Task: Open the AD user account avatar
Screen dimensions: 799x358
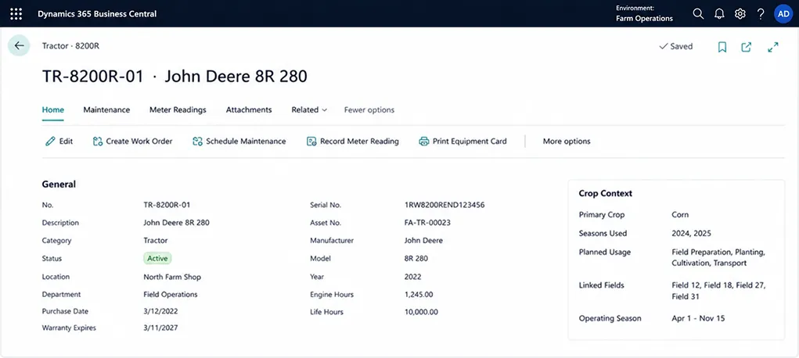Action: point(783,14)
